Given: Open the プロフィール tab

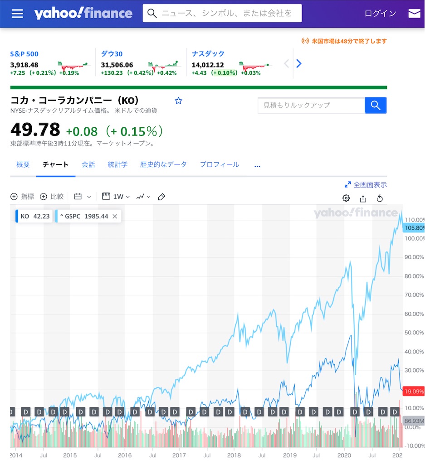Looking at the screenshot, I should click(x=220, y=164).
